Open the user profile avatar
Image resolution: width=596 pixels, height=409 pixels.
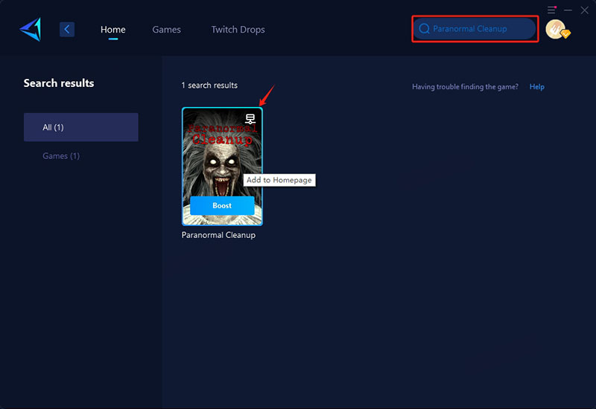(x=557, y=29)
